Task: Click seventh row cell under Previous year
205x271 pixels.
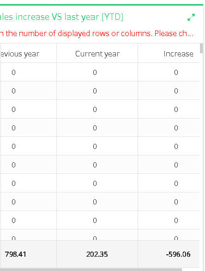Action: 28,183
